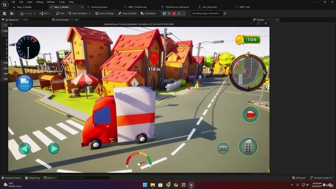Tap the steer left arrow button

pyautogui.click(x=25, y=149)
